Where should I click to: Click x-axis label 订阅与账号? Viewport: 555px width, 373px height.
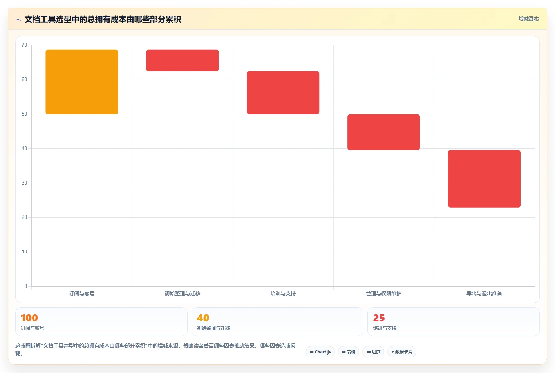click(x=82, y=293)
